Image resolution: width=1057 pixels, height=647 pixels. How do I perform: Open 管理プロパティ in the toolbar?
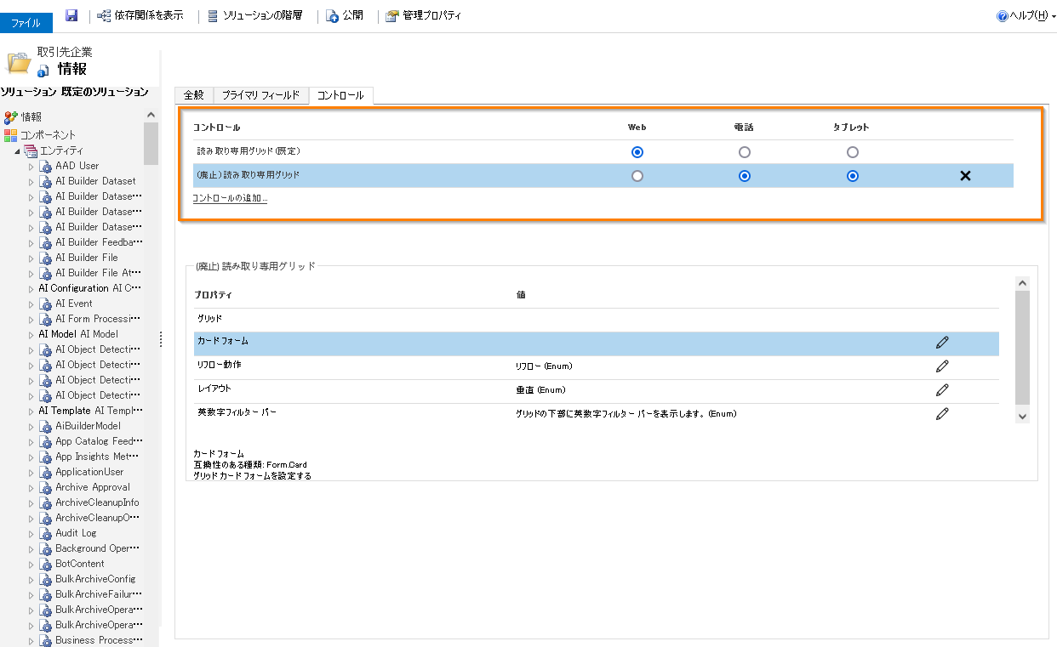(x=423, y=15)
